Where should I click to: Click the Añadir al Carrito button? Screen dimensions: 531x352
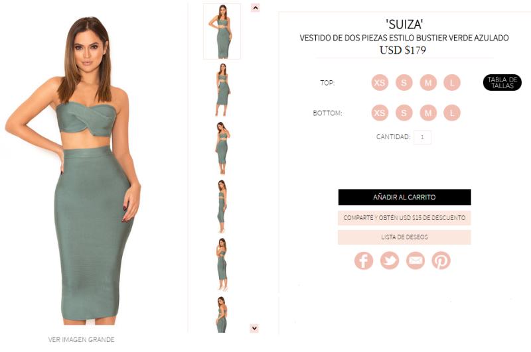[x=404, y=197]
